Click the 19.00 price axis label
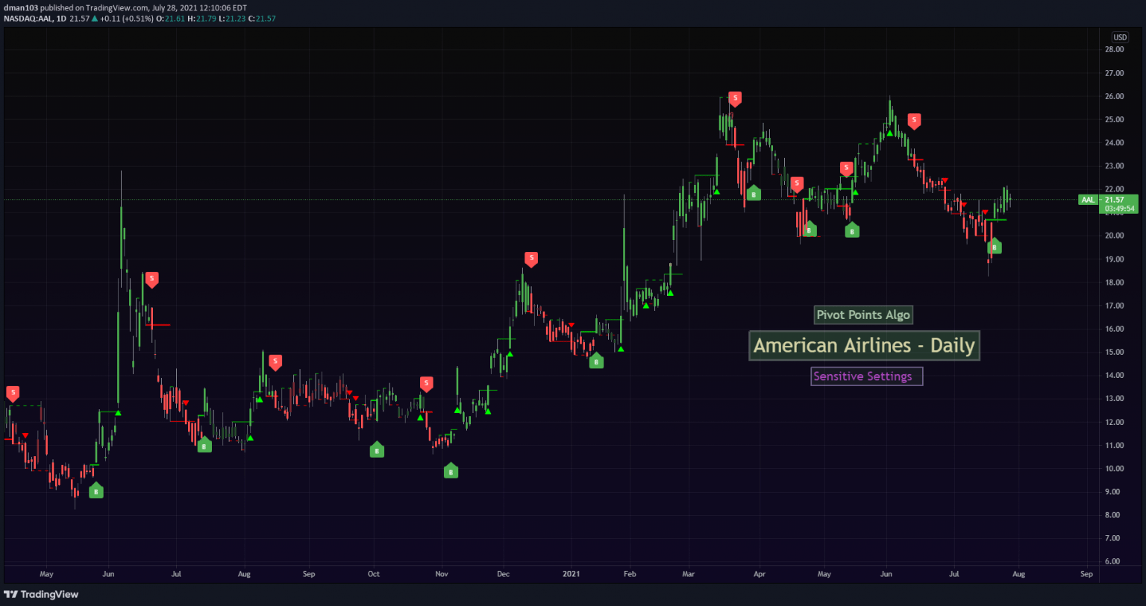 coord(1115,259)
